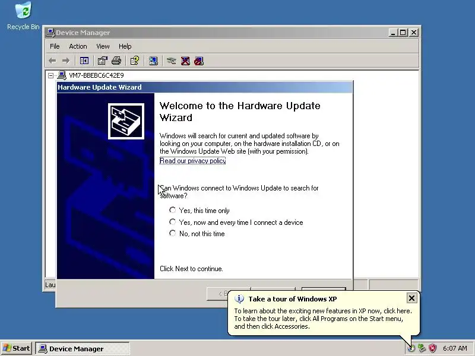Close the Device Manager window

[x=414, y=33]
